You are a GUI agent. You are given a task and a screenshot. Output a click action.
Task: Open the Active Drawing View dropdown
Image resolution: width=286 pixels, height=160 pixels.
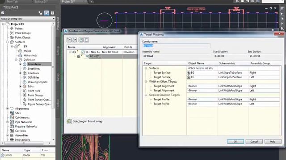54,19
